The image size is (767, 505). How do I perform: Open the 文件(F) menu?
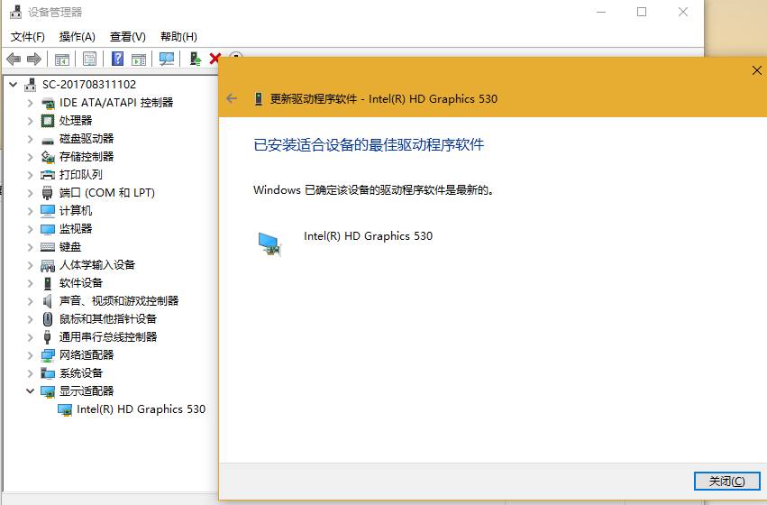click(x=27, y=37)
